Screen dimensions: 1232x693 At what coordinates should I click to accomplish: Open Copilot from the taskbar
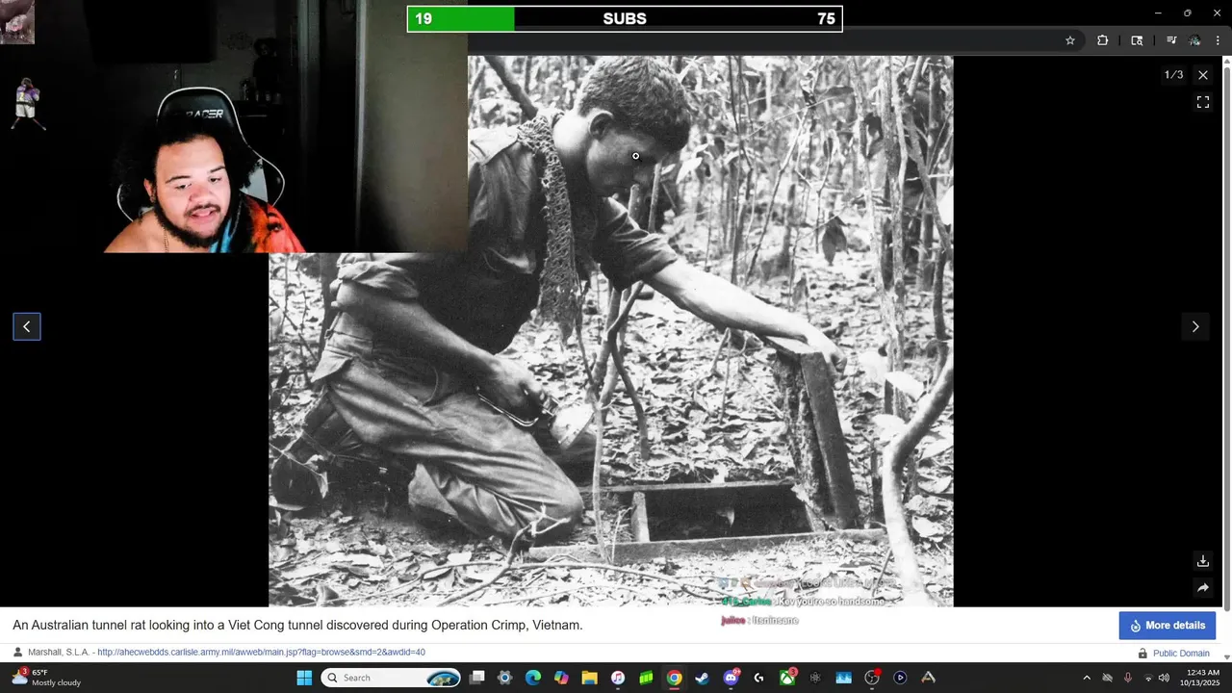[x=561, y=678]
